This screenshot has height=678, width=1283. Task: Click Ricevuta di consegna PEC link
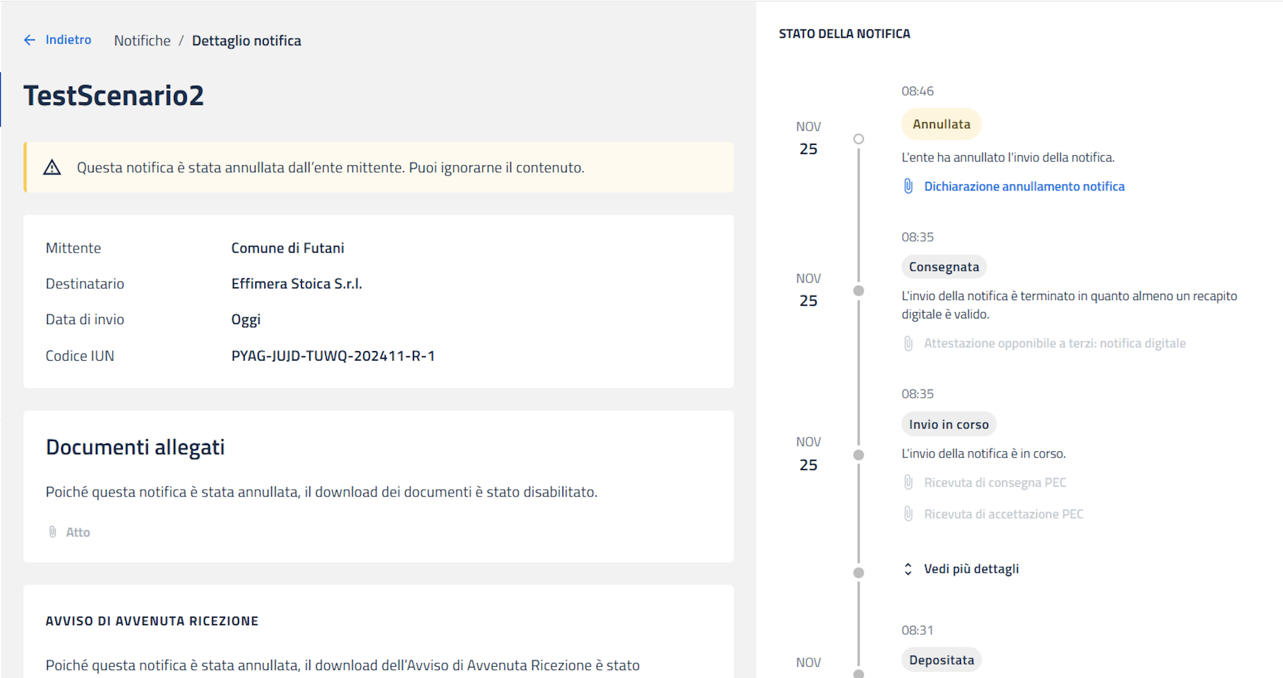click(x=995, y=482)
